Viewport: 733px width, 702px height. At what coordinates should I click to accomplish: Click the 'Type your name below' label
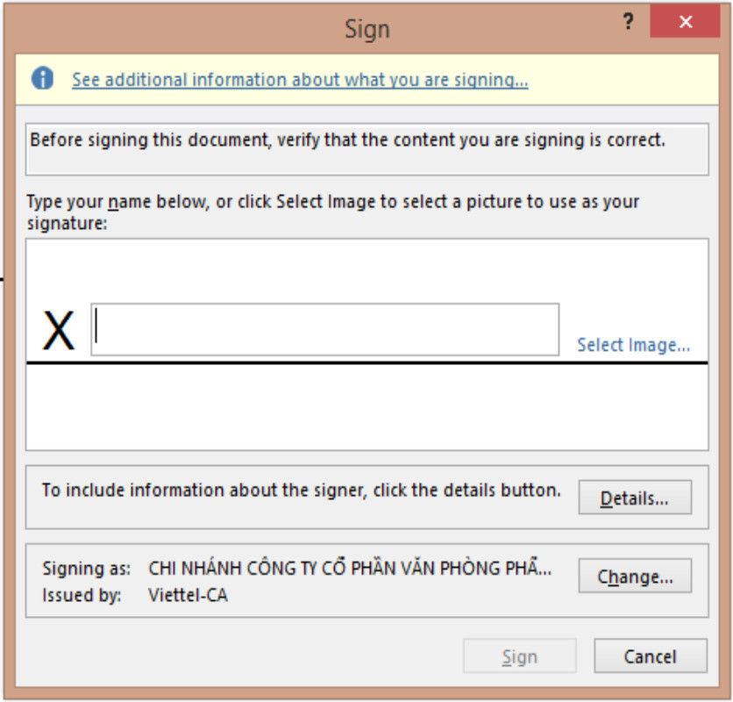(332, 212)
